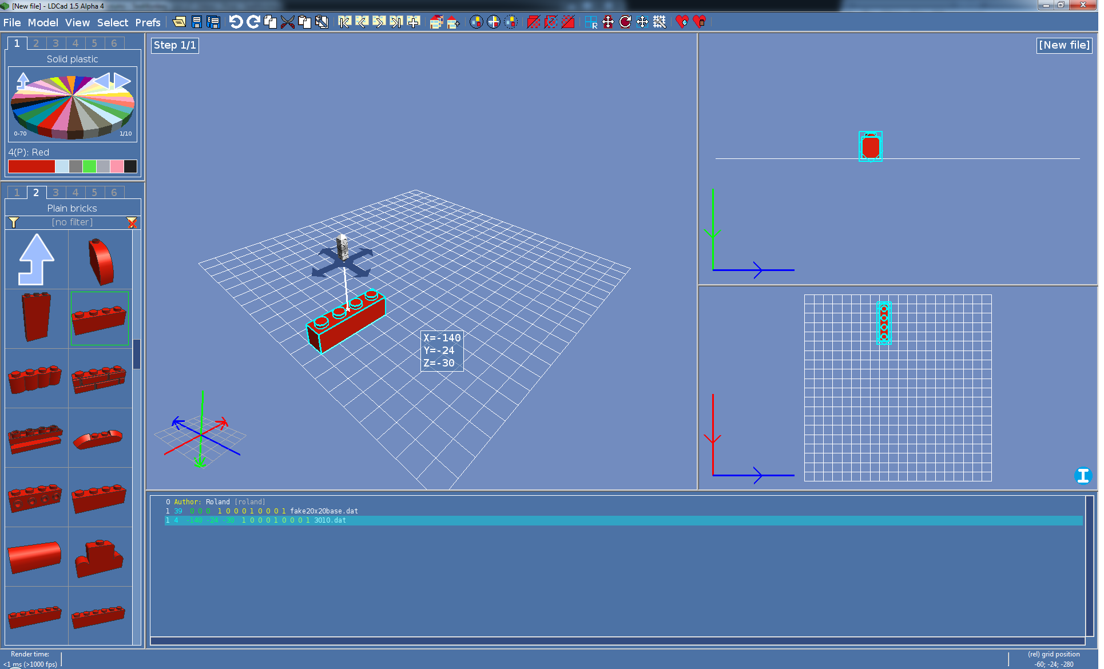Click the grid snapping toolbar icon
Image resolution: width=1104 pixels, height=669 pixels.
(660, 22)
